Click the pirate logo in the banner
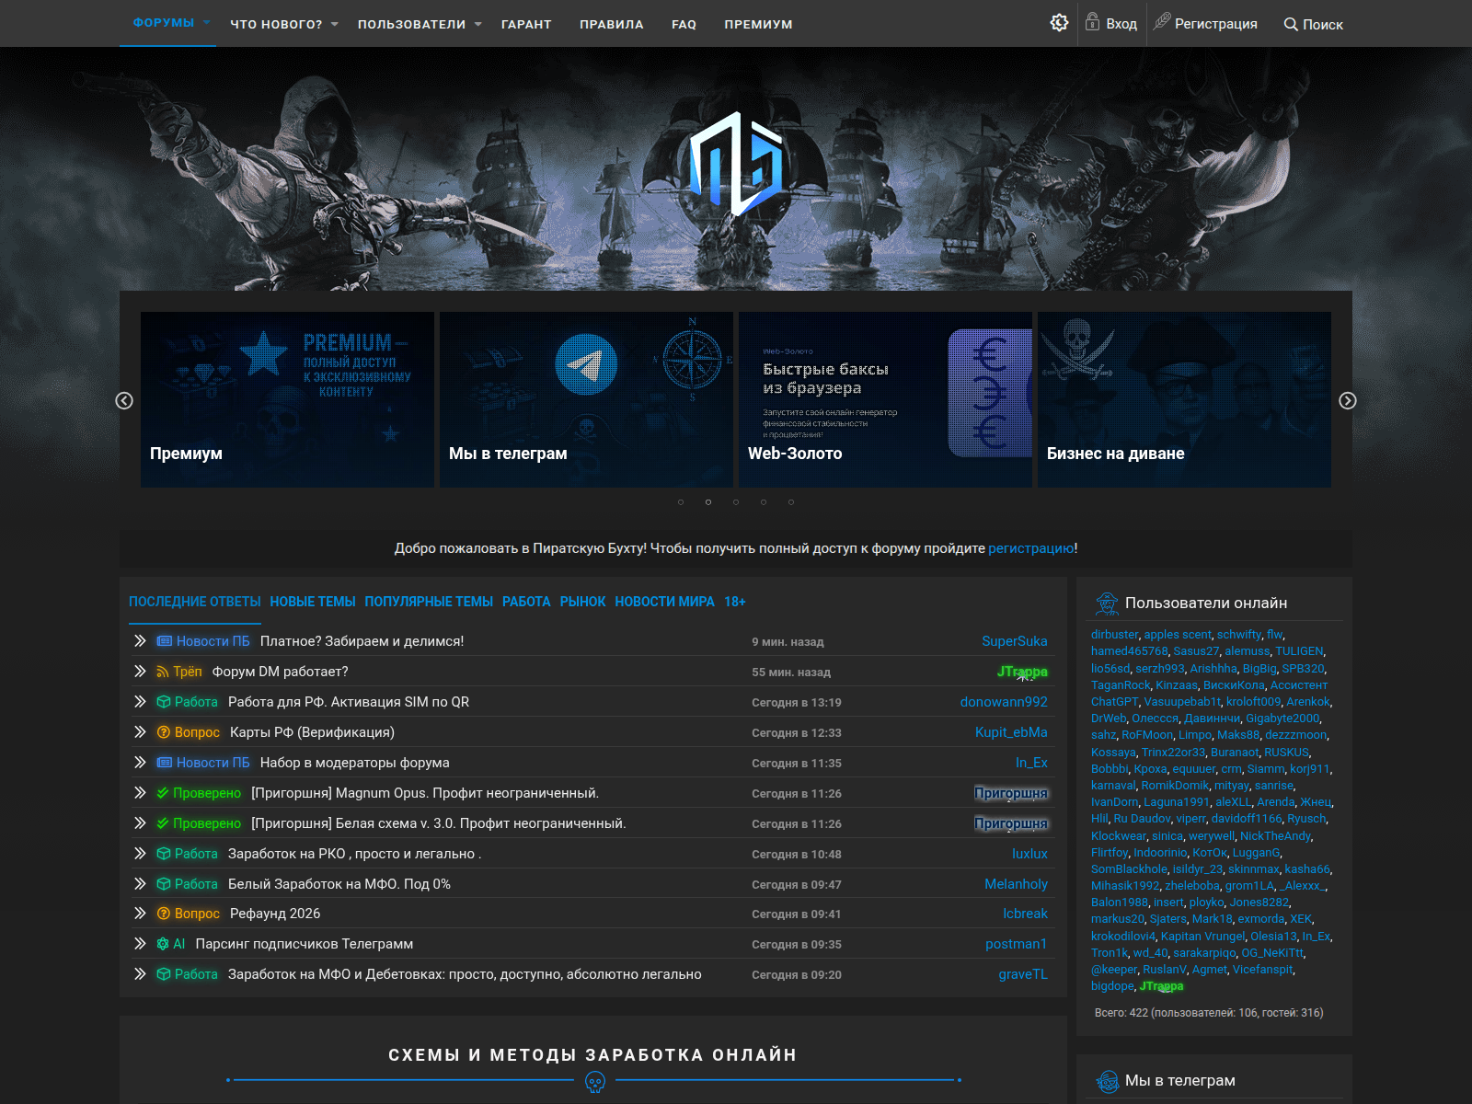 pos(736,164)
